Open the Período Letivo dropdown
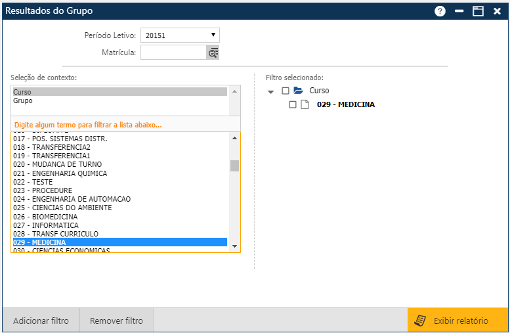The image size is (510, 333). (x=180, y=35)
